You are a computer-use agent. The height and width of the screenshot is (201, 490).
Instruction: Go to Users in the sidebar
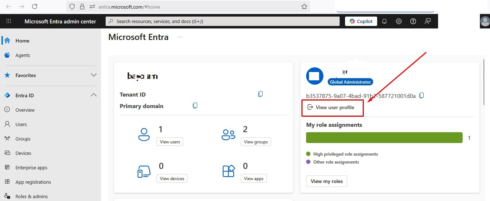(21, 124)
